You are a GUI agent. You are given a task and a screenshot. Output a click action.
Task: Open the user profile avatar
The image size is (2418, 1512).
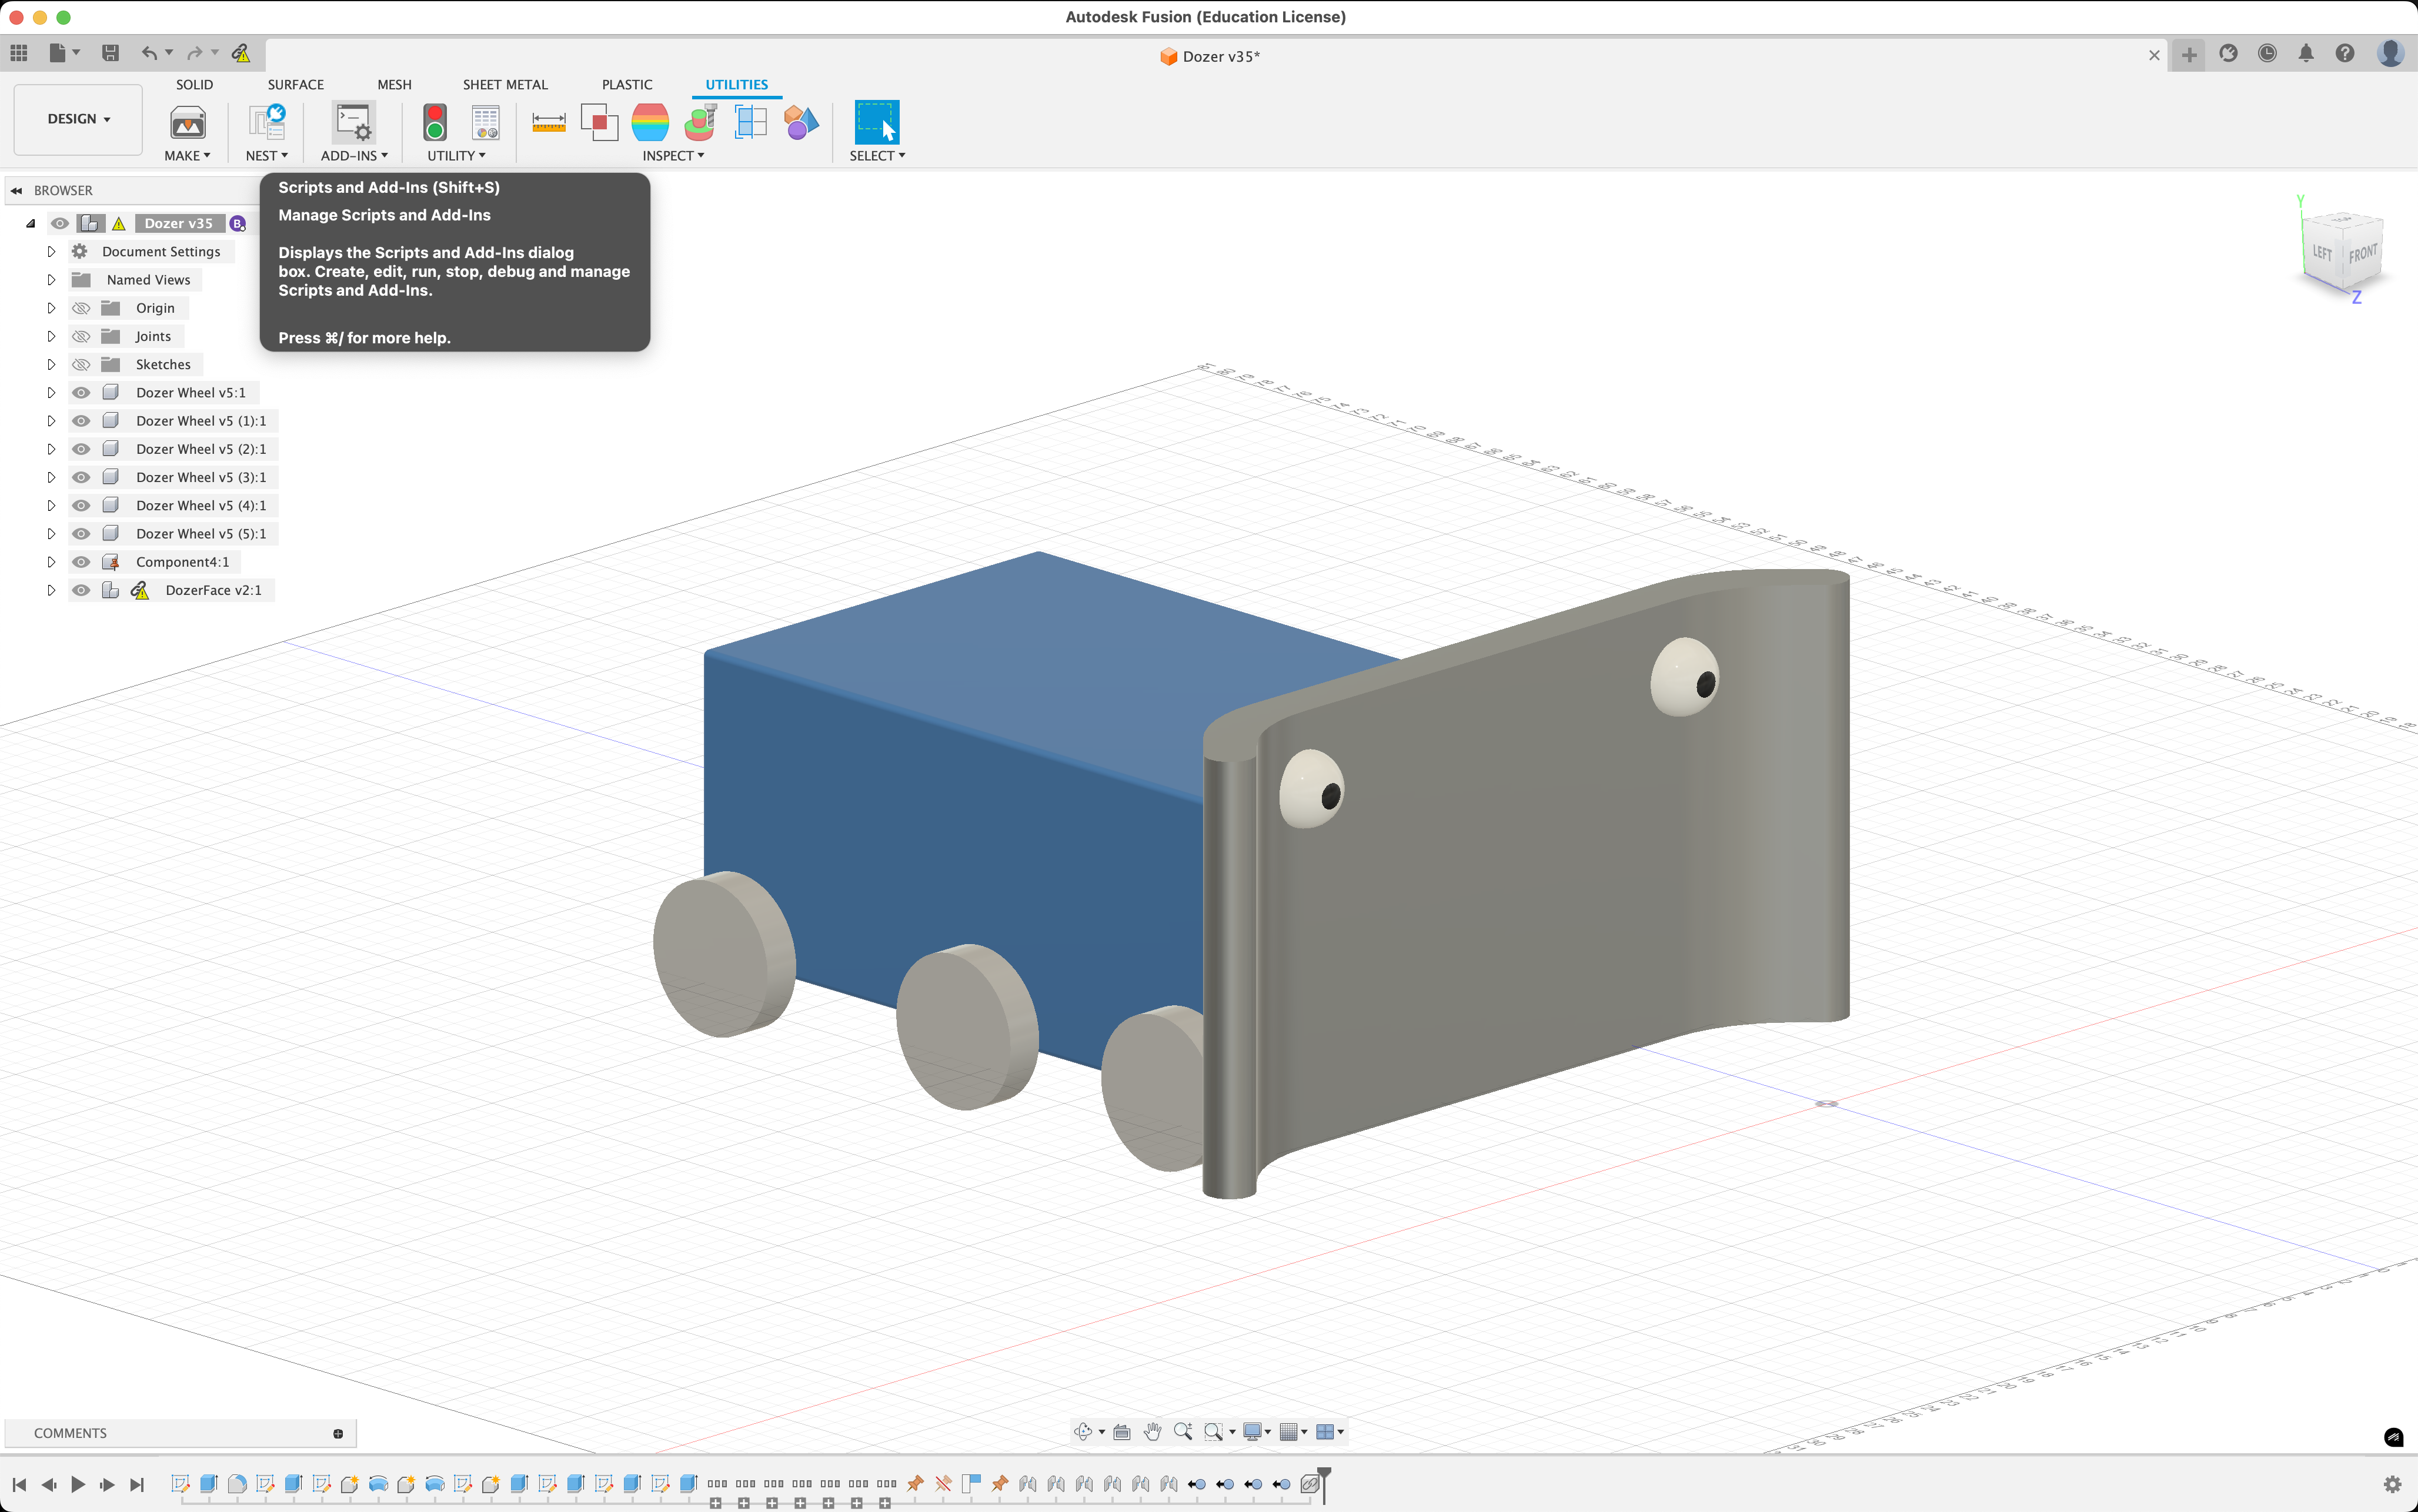(2390, 54)
